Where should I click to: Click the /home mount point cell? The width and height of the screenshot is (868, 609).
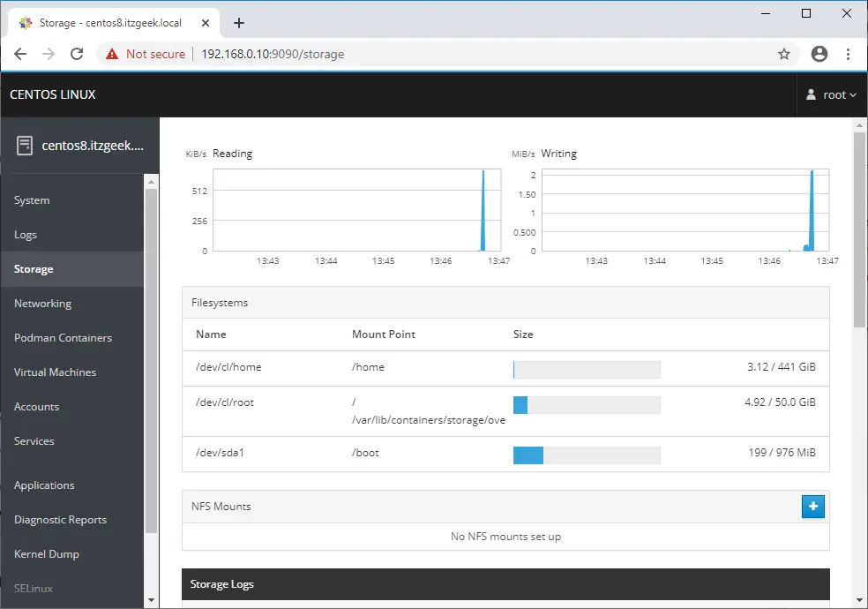pos(368,367)
